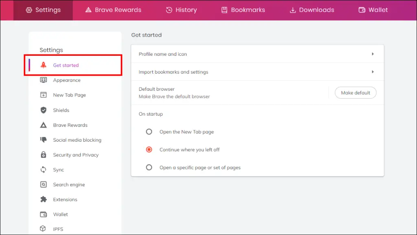Click the Default browser heading text
The image size is (417, 235).
(157, 89)
